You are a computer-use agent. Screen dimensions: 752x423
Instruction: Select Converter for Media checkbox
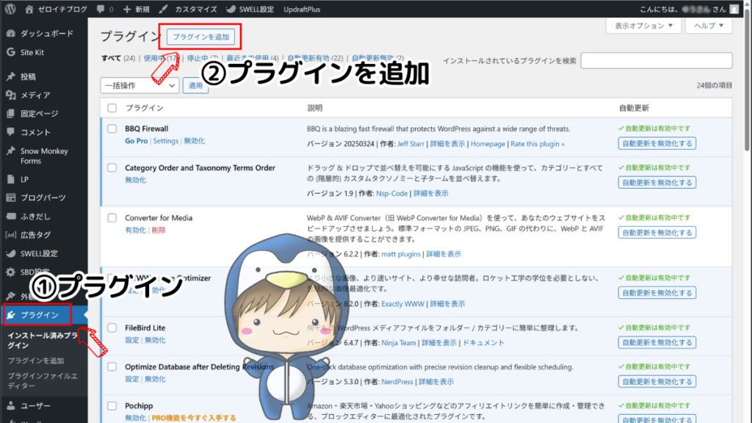click(112, 217)
